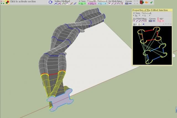
Task: Increase the 90° rotation value
Action: (x=163, y=21)
